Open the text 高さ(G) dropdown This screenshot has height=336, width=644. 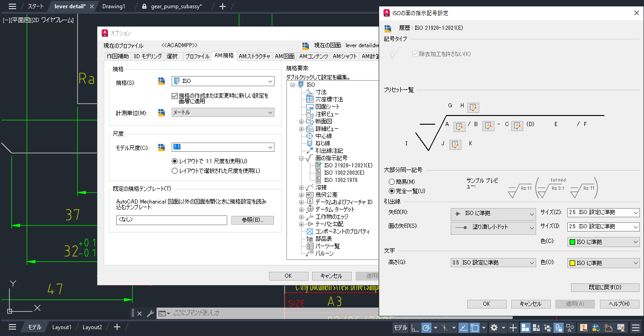click(x=493, y=263)
